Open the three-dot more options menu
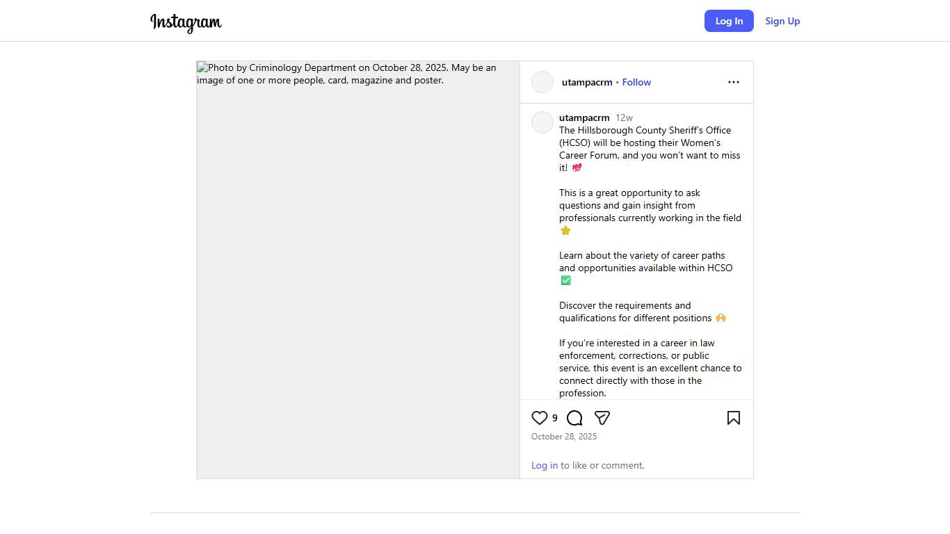 point(733,82)
